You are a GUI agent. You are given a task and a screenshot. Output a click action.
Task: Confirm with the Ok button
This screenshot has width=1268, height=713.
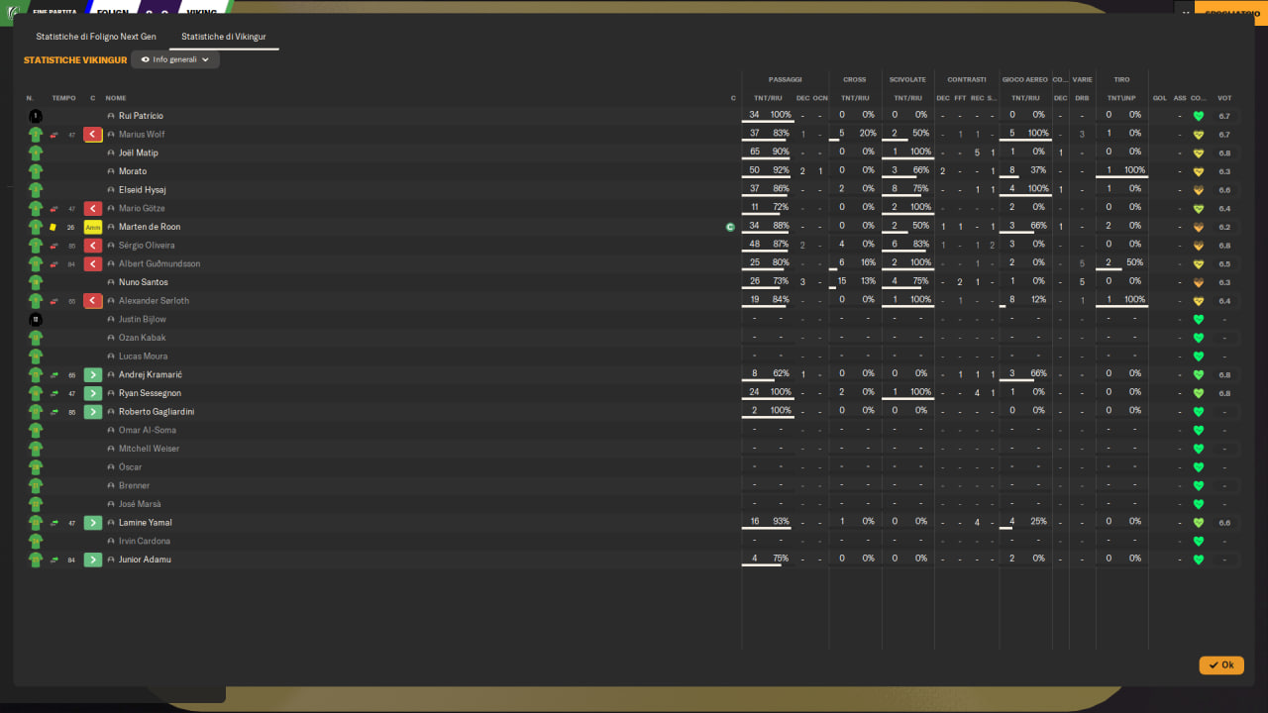[x=1221, y=665]
